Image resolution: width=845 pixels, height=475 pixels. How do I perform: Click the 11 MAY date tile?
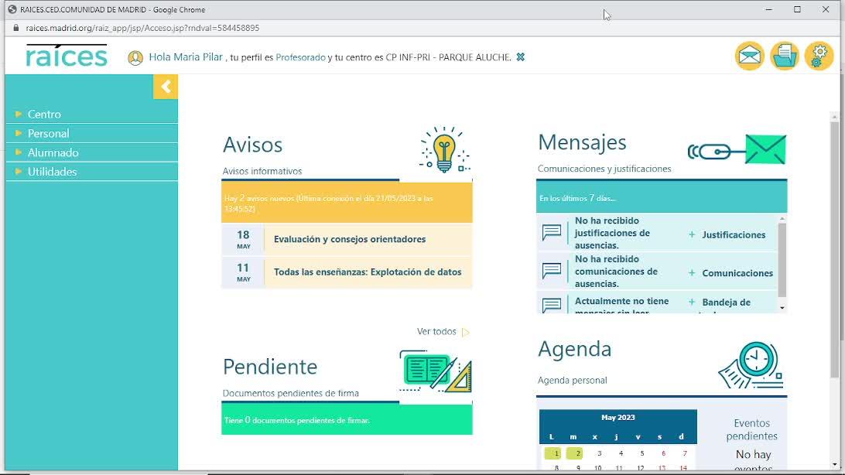pyautogui.click(x=243, y=272)
